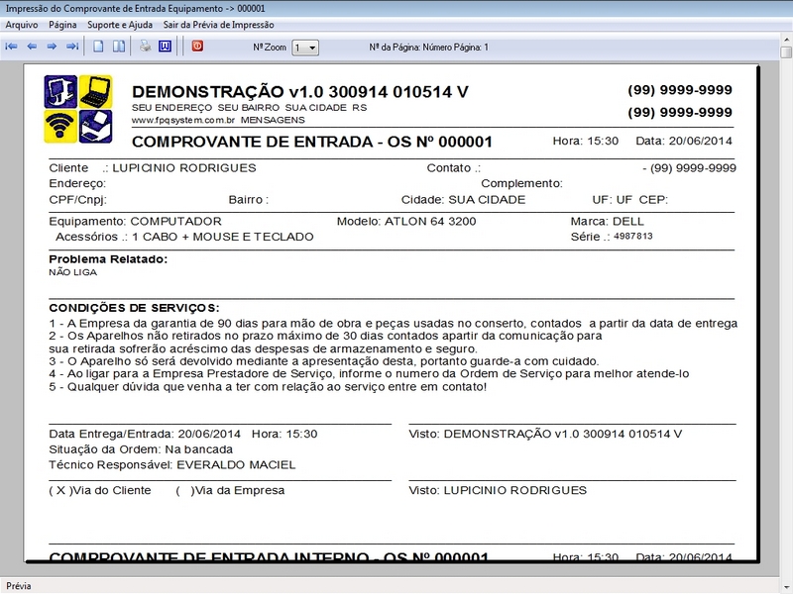
Task: Export to Word using W icon
Action: 165,47
